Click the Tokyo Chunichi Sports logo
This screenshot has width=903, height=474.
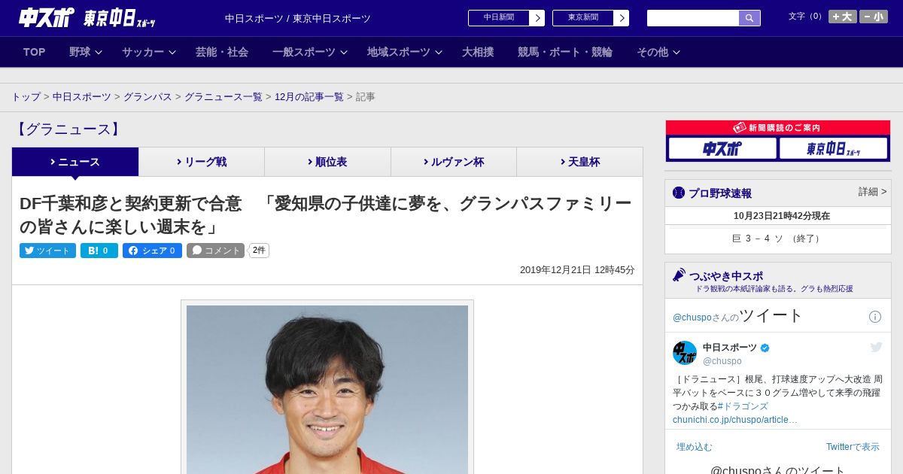pyautogui.click(x=119, y=18)
